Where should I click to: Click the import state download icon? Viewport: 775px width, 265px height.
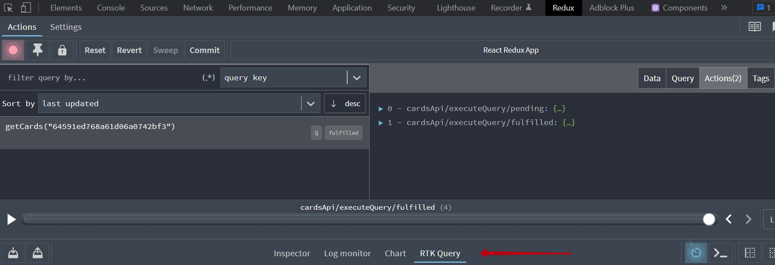pyautogui.click(x=13, y=253)
